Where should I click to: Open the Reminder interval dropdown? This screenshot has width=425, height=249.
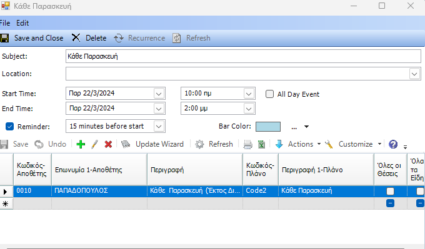[x=159, y=127]
